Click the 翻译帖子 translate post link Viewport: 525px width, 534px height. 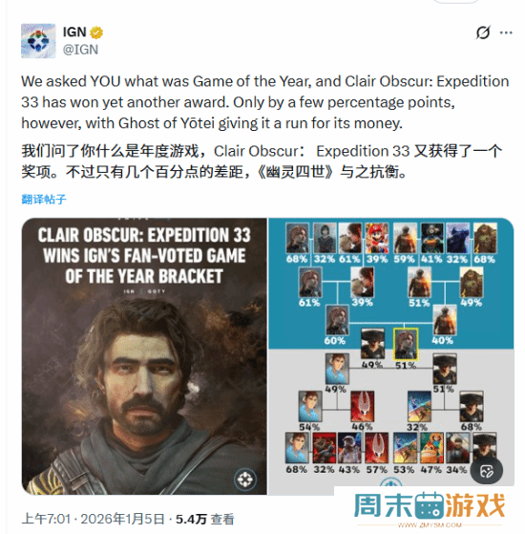pyautogui.click(x=44, y=200)
